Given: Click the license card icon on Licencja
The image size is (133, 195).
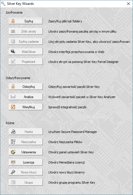Looking at the screenshot, I should tap(13, 162).
